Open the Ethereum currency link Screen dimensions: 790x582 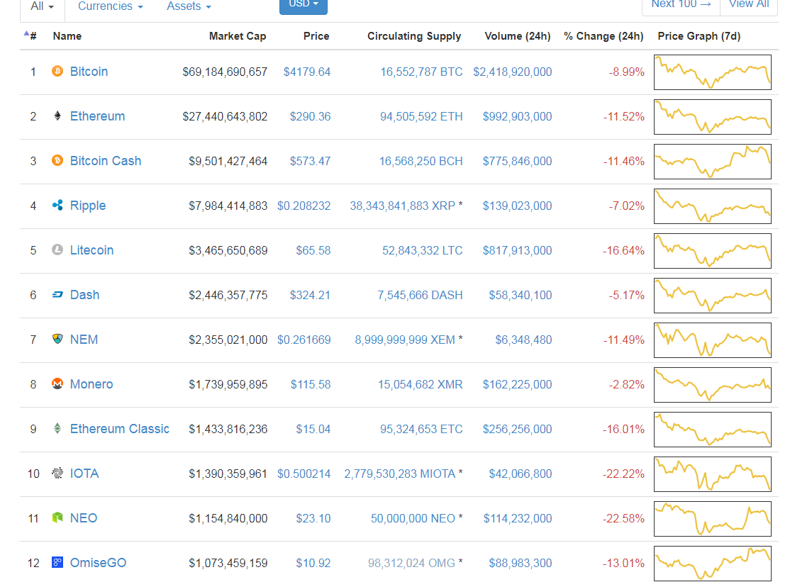(97, 116)
